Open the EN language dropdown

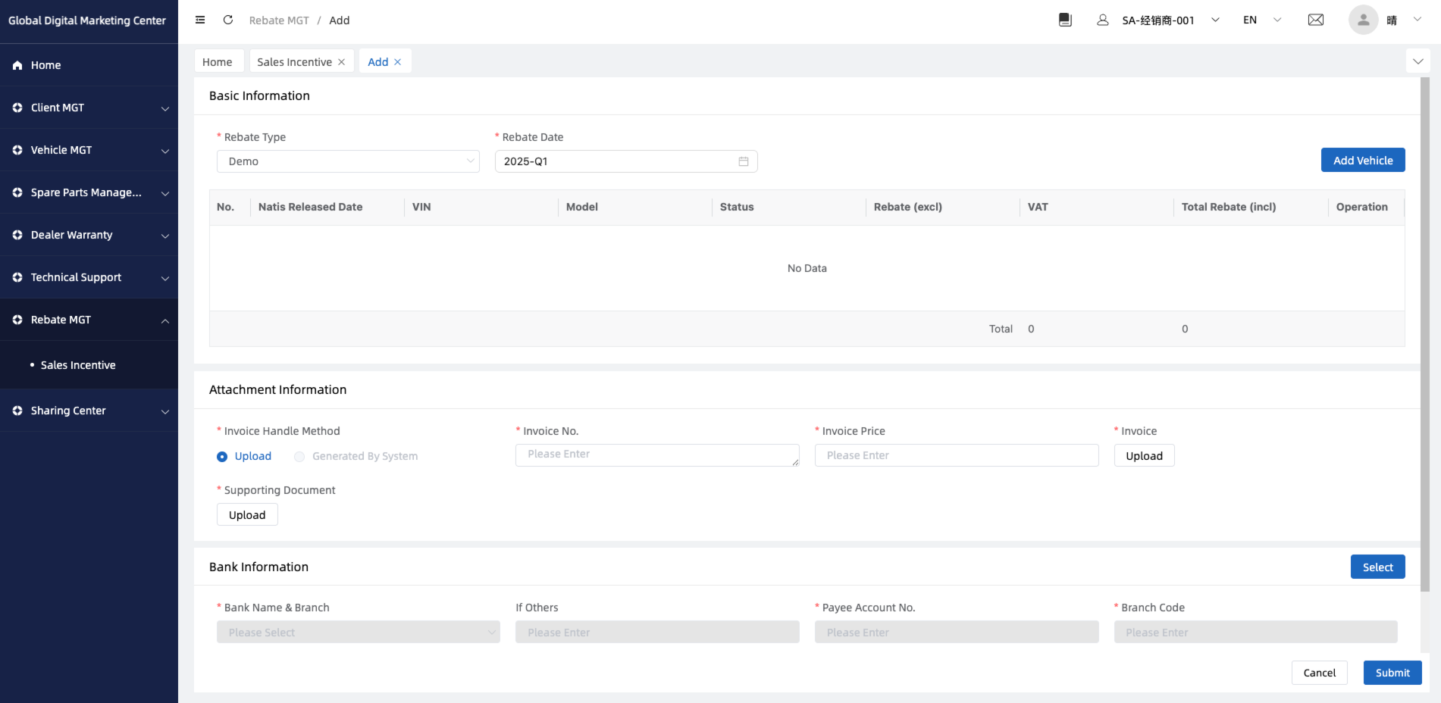click(1261, 20)
